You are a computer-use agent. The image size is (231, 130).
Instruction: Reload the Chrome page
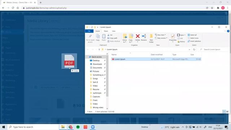(x=13, y=8)
